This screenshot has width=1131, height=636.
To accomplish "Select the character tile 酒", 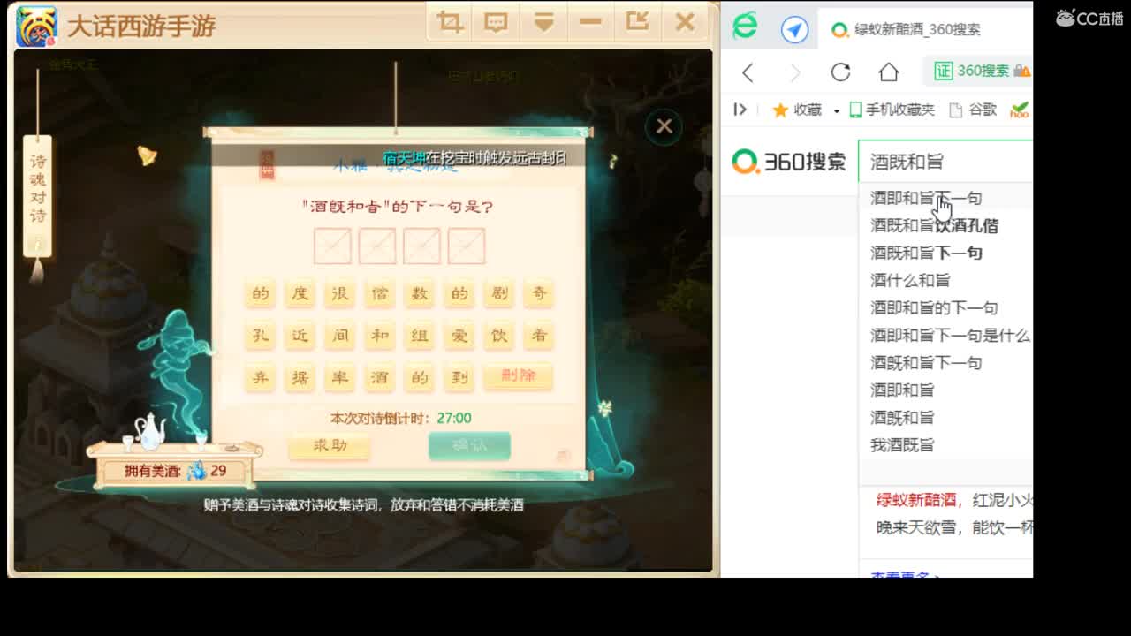I will [x=380, y=377].
